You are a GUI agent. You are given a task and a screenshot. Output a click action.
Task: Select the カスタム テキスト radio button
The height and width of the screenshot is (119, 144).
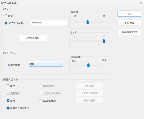[6, 23]
